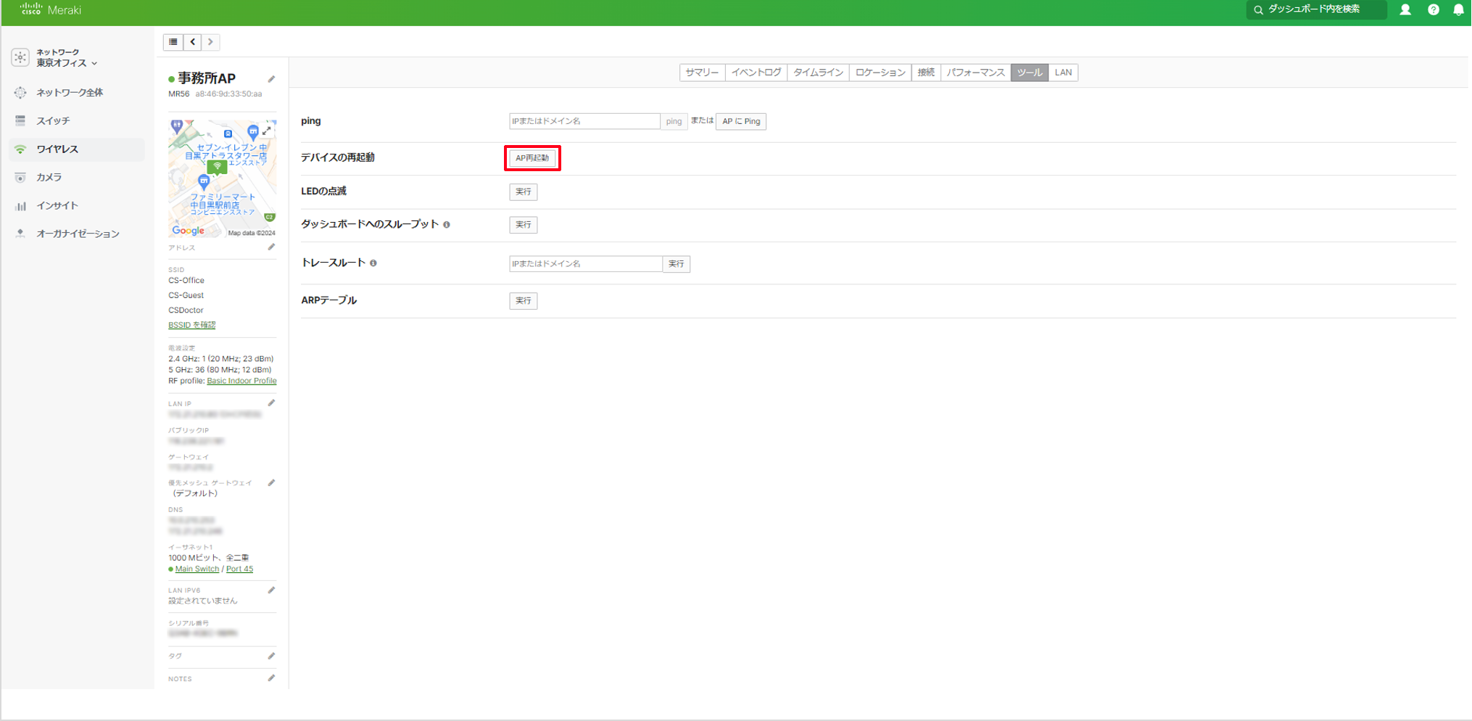The width and height of the screenshot is (1472, 721).
Task: Click the CS-Office SSID text
Action: click(x=186, y=281)
